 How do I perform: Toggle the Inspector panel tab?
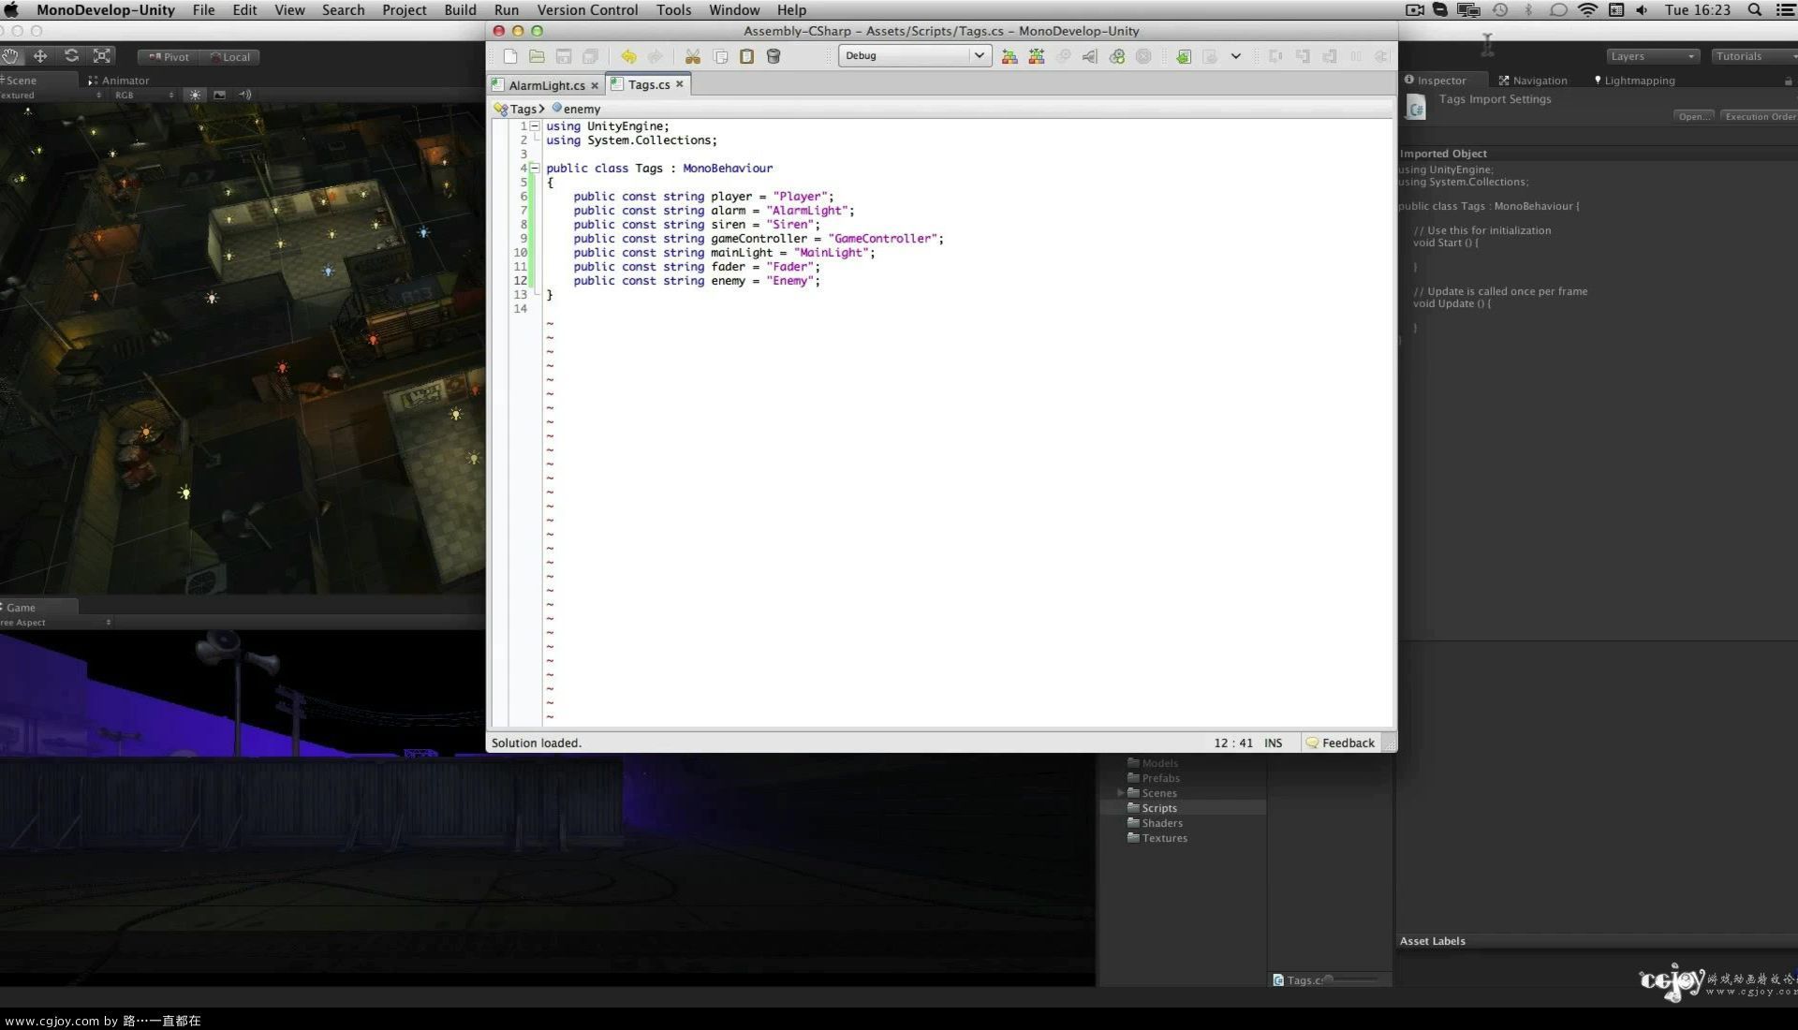pos(1437,79)
